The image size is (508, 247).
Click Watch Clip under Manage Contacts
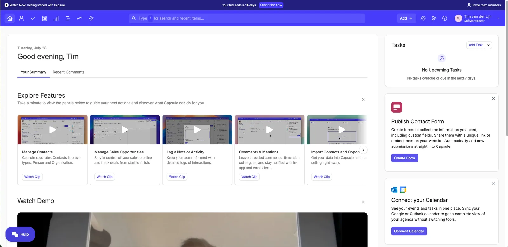[x=32, y=177]
